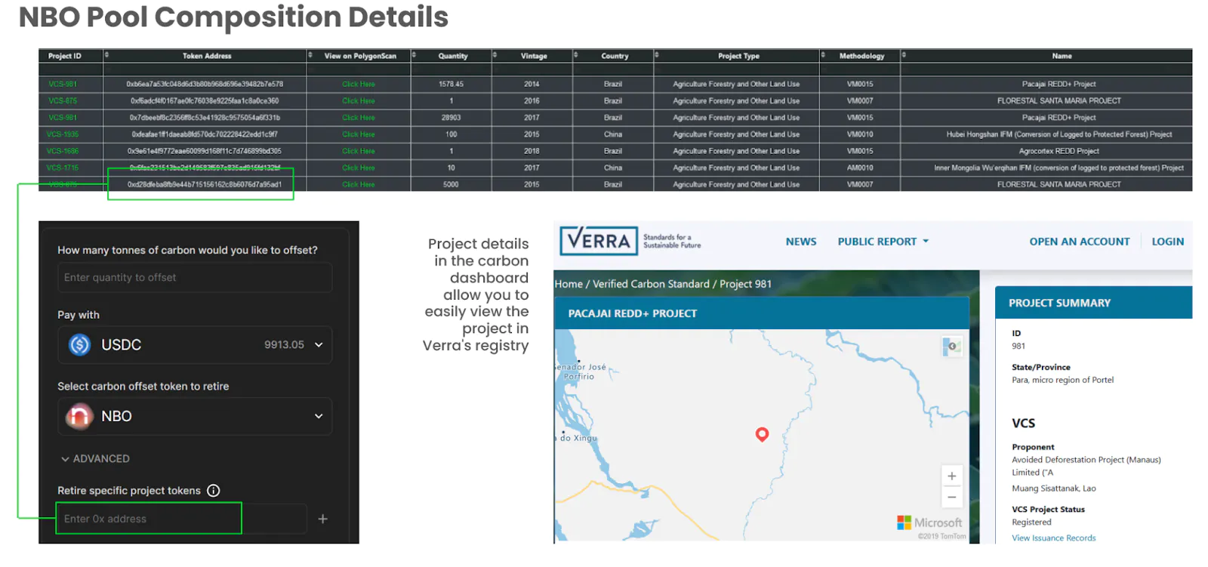The image size is (1208, 567).
Task: Click sort arrows beside View on PolygonScan
Action: coord(310,55)
